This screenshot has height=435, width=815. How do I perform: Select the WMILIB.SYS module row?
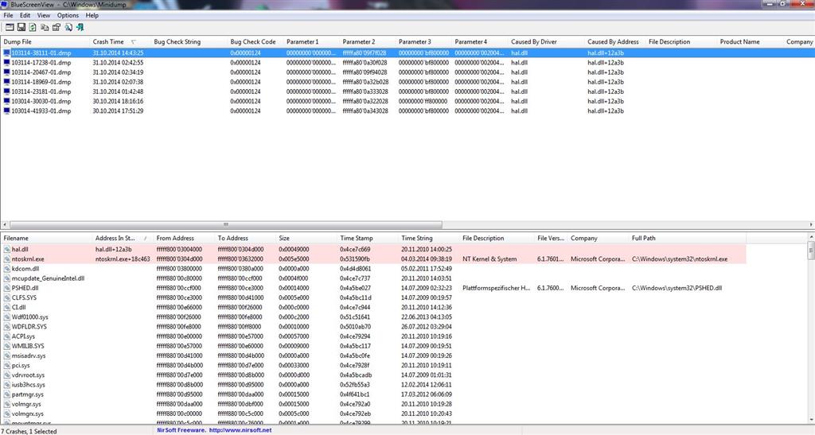click(x=373, y=346)
